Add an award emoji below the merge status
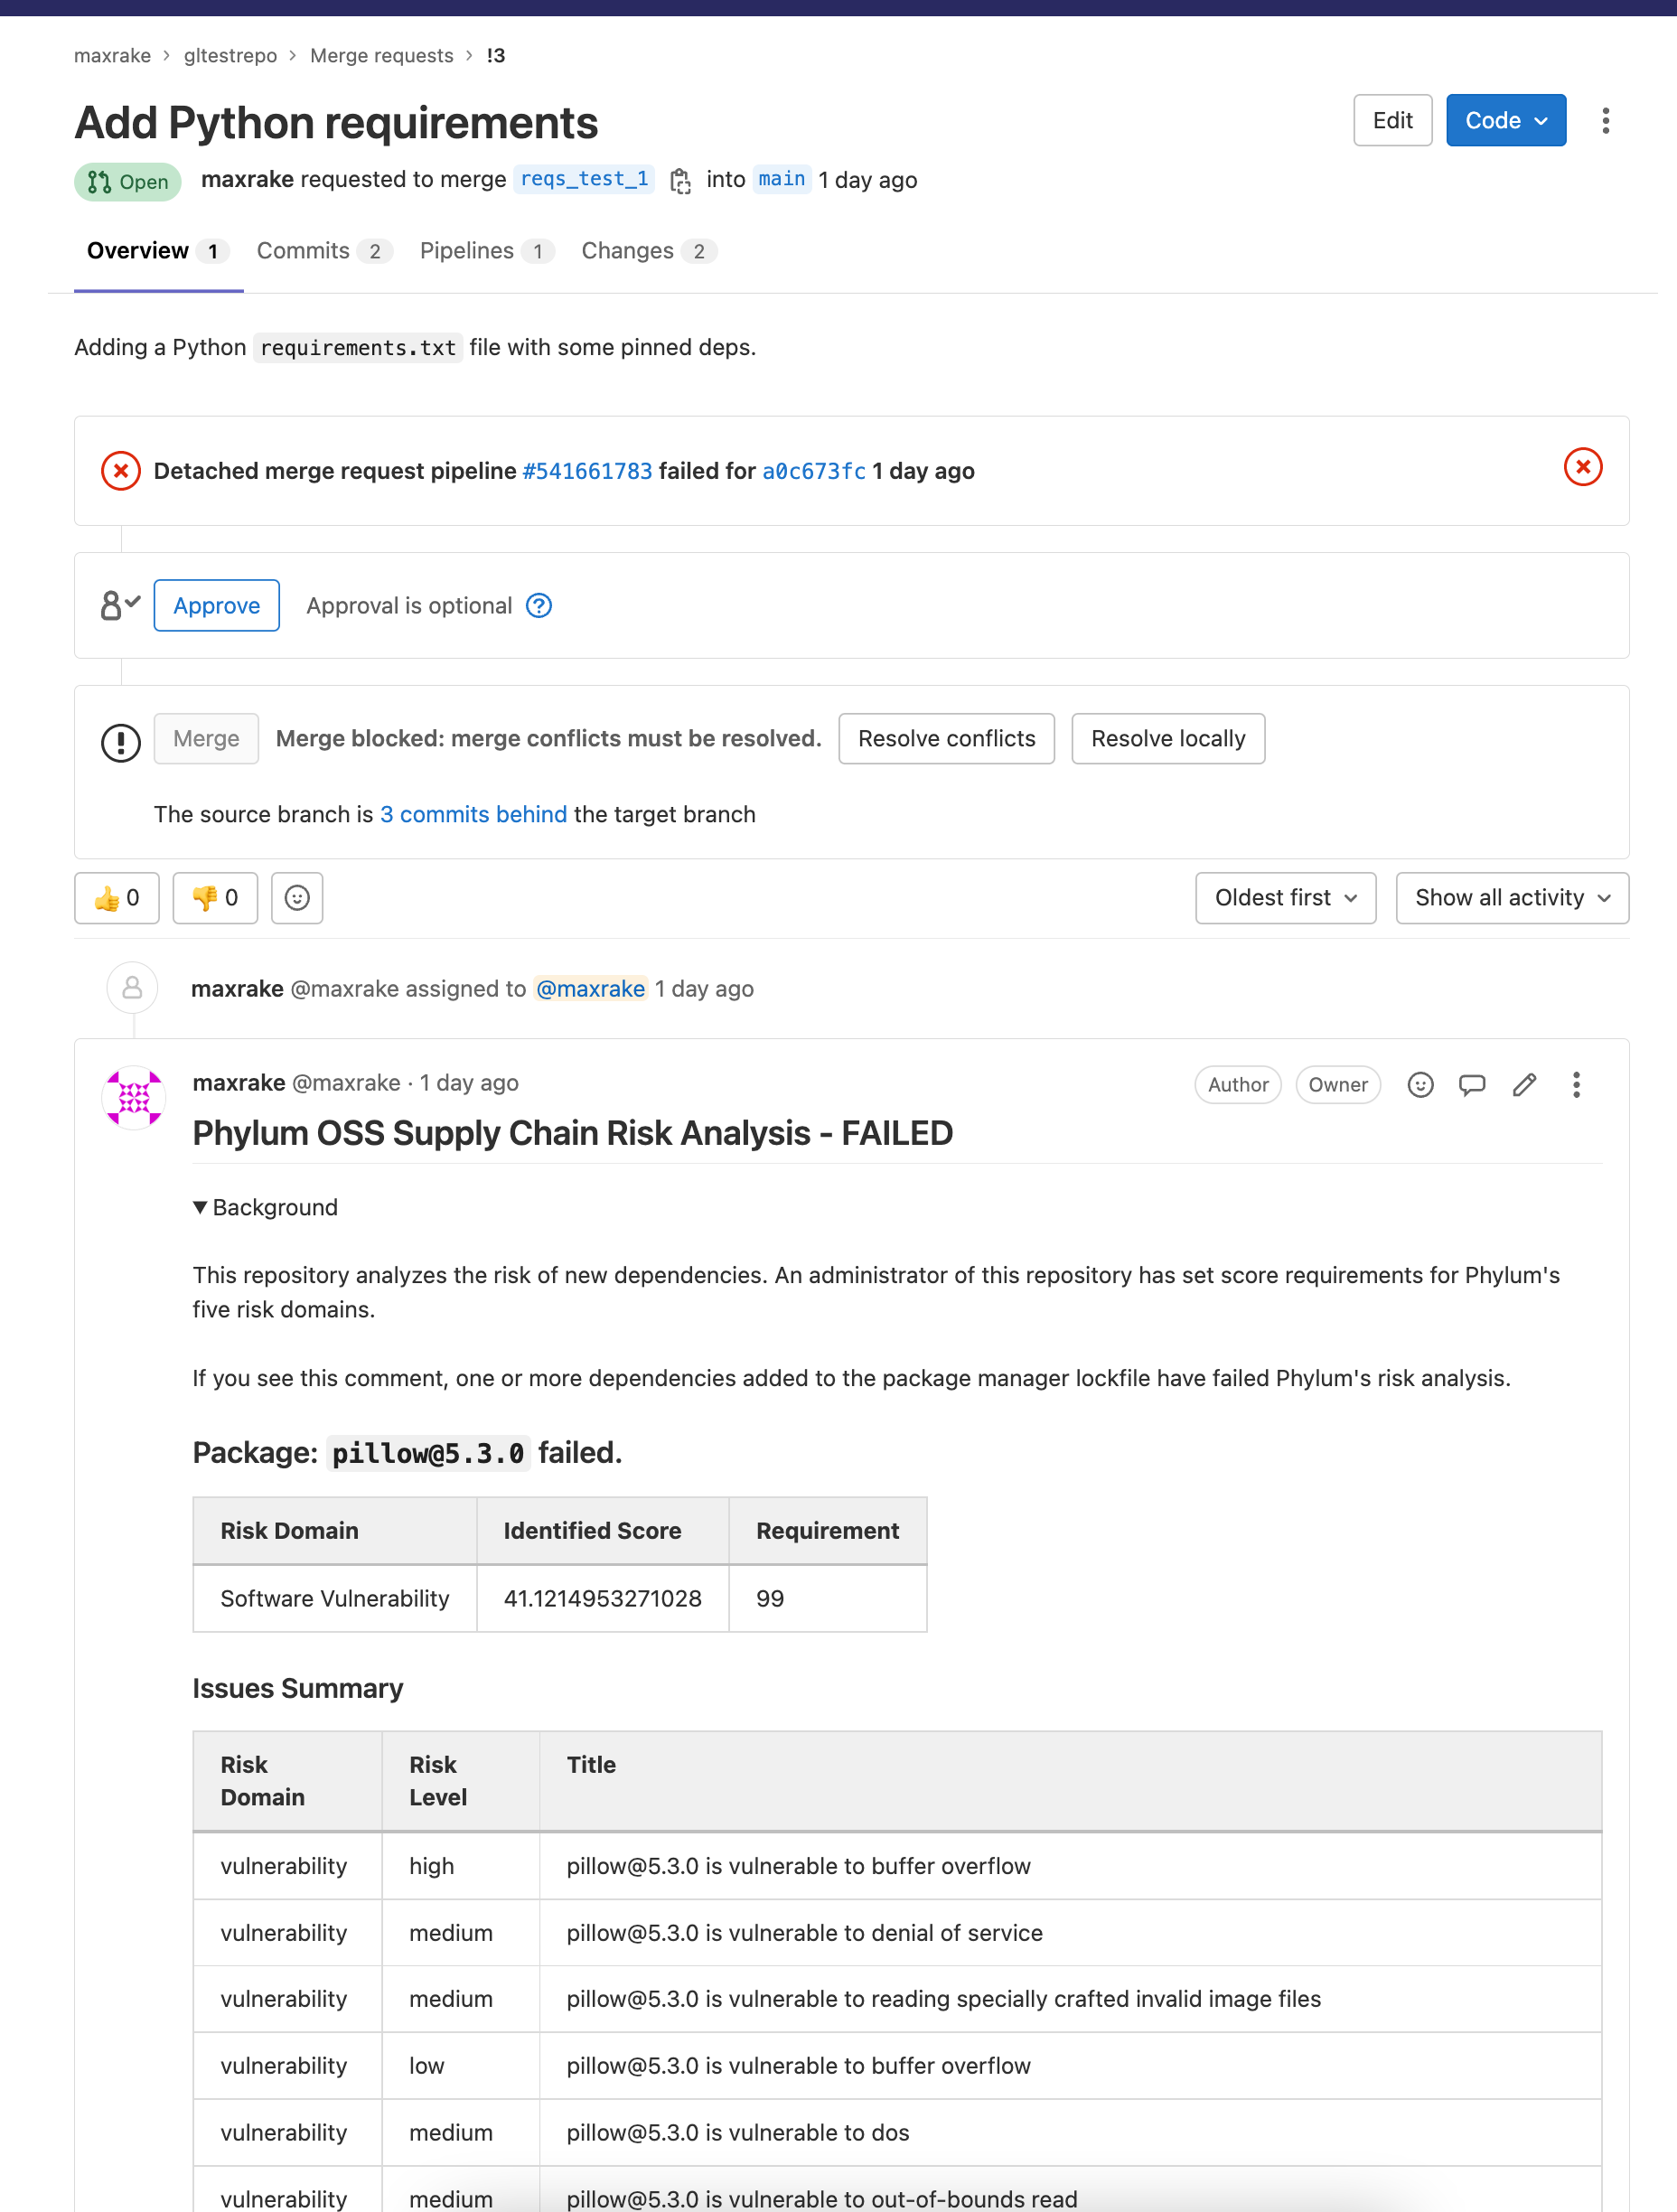1677x2212 pixels. pos(296,898)
